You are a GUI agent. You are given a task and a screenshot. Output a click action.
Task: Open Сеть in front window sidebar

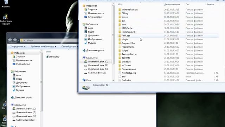(87, 80)
